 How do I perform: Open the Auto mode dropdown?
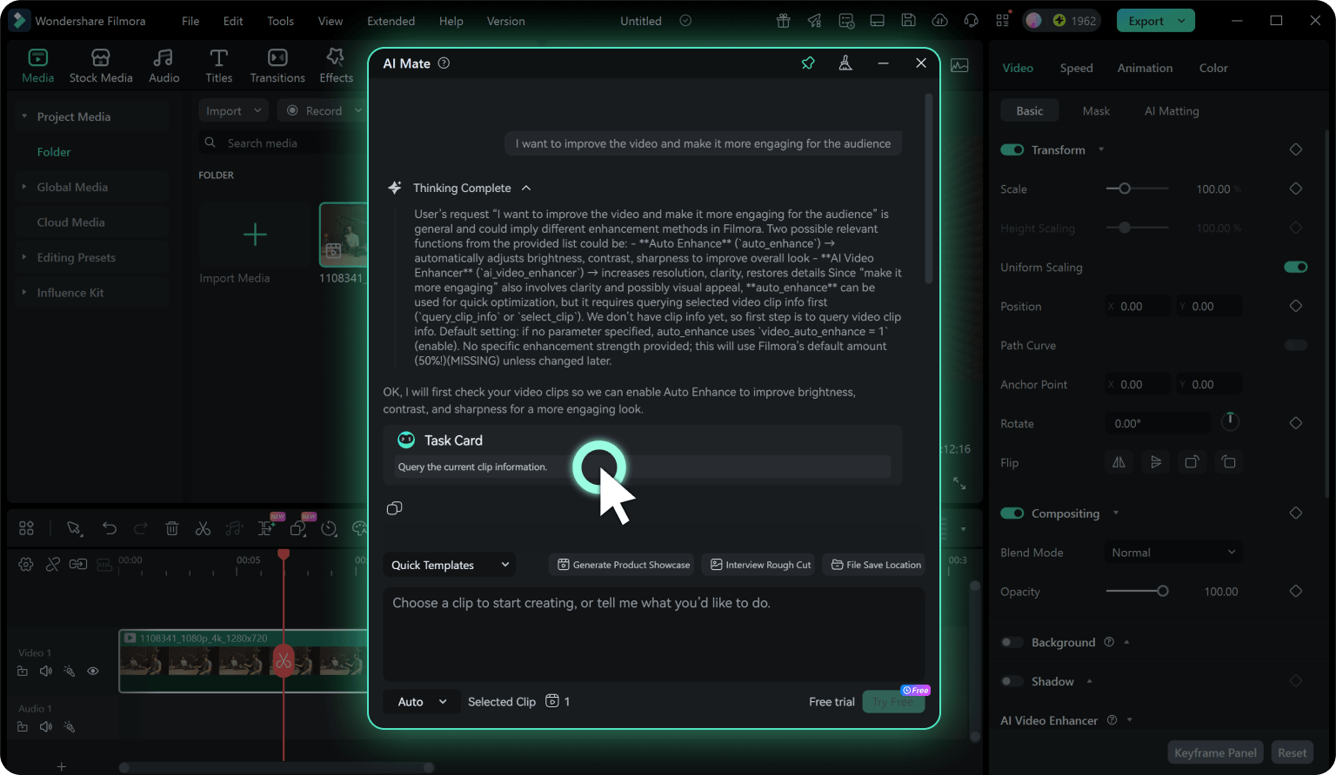coord(422,702)
